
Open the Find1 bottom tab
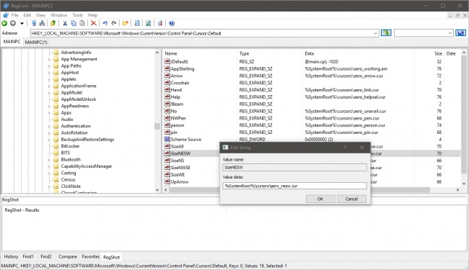coord(28,256)
